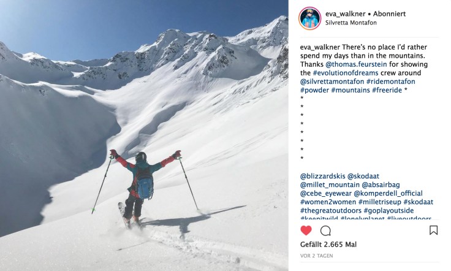Open the comment speech bubble icon
The height and width of the screenshot is (271, 451).
[325, 231]
